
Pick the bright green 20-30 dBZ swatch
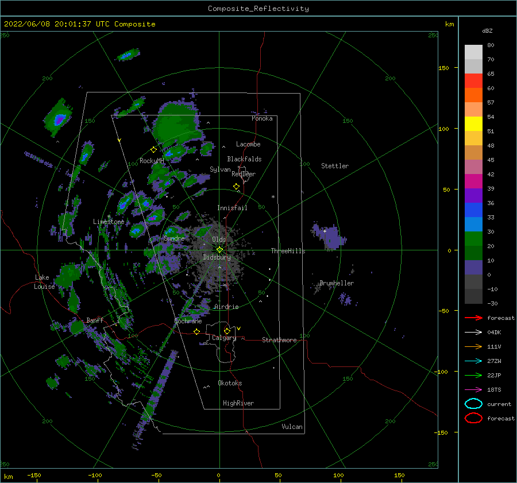point(473,239)
